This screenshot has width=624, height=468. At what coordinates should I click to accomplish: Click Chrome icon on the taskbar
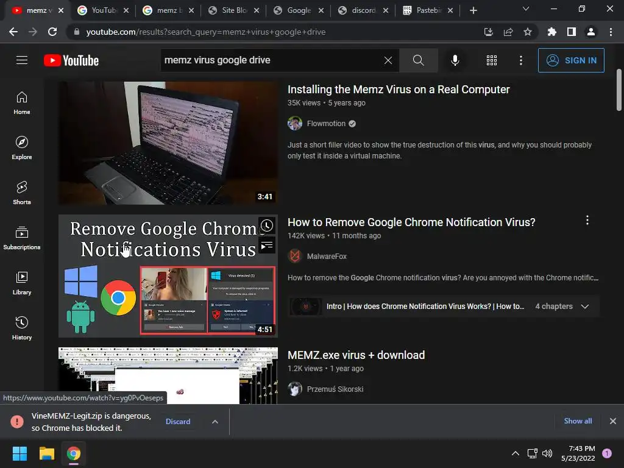pos(74,453)
